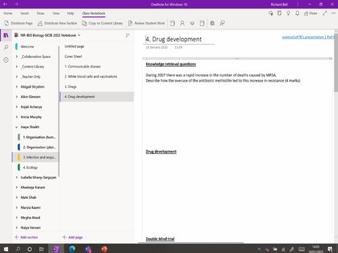Click the lightbulb tell me icon
The height and width of the screenshot is (253, 338).
[x=288, y=13]
